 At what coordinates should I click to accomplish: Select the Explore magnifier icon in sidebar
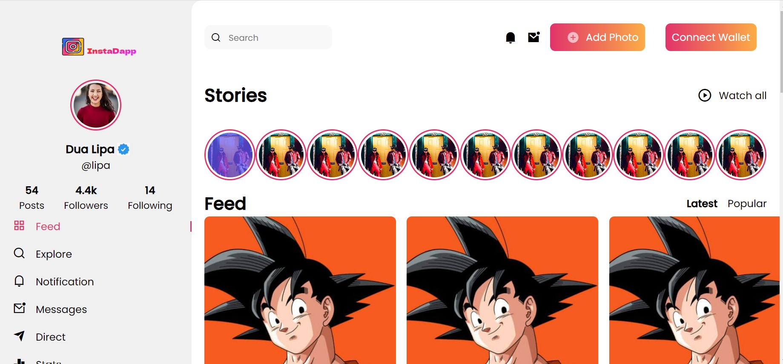tap(19, 253)
